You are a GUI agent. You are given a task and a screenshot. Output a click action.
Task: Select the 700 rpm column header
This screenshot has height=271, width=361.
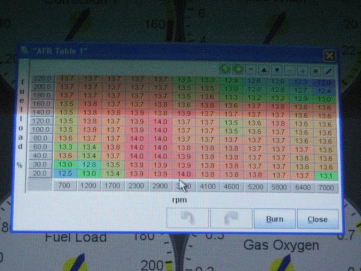[x=64, y=185]
